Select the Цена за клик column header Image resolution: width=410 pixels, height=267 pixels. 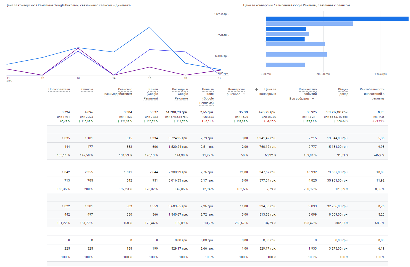tap(207, 96)
